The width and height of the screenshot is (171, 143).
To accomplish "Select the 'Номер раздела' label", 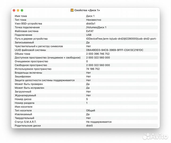I will pyautogui.click(x=24, y=103).
